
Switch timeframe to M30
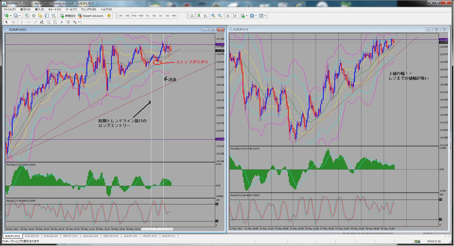pos(141,16)
